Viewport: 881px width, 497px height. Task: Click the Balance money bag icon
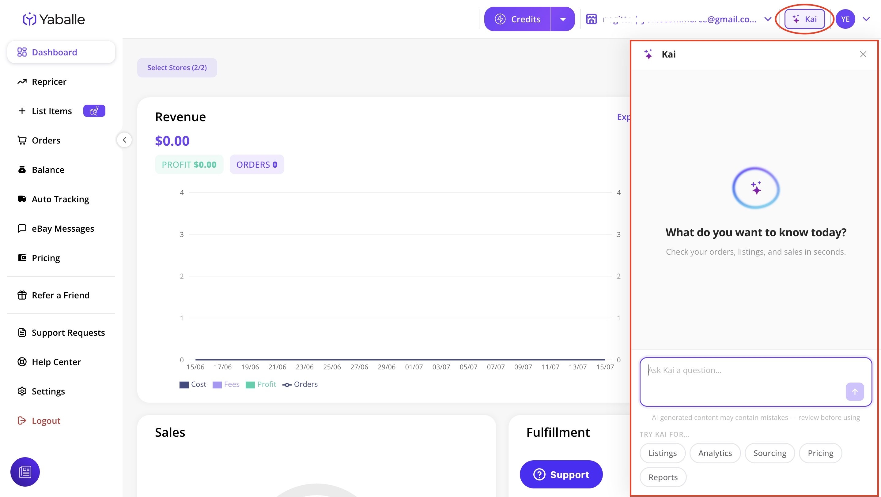(x=22, y=170)
